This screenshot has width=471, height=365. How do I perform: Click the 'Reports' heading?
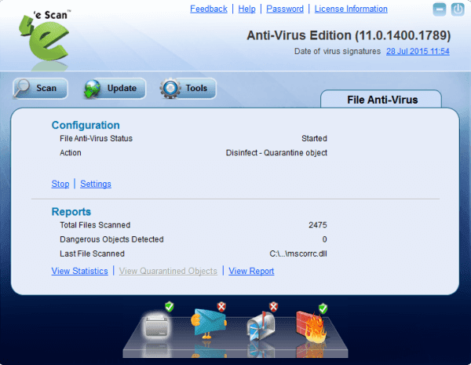pyautogui.click(x=71, y=212)
